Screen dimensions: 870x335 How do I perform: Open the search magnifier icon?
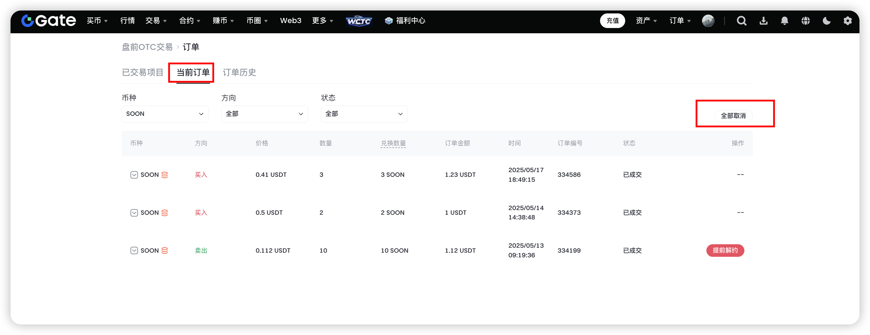[741, 21]
